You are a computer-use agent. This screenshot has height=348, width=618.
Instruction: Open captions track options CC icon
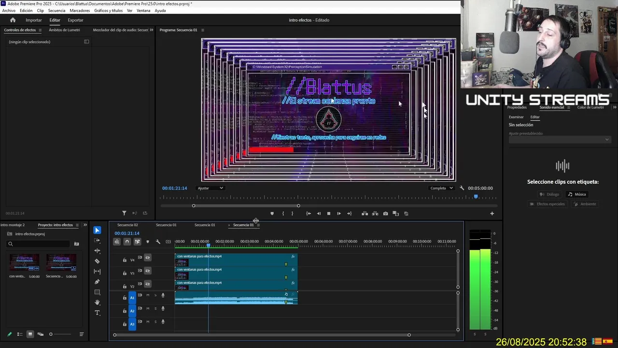pyautogui.click(x=168, y=242)
